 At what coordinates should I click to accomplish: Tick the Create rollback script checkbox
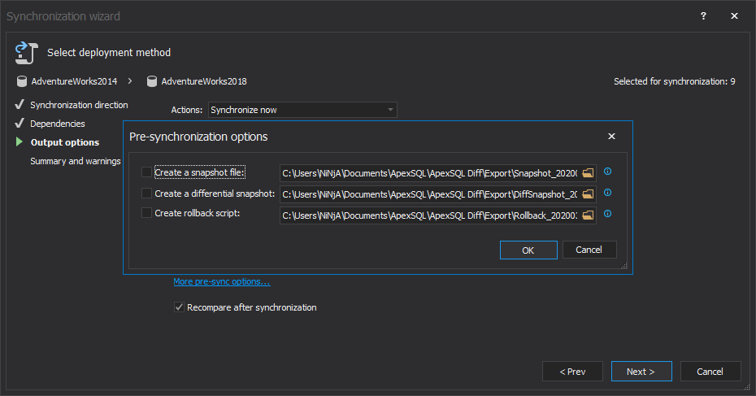click(146, 214)
